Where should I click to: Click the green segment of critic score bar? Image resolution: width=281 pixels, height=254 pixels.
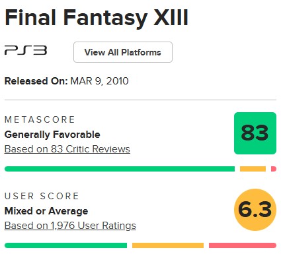(120, 169)
